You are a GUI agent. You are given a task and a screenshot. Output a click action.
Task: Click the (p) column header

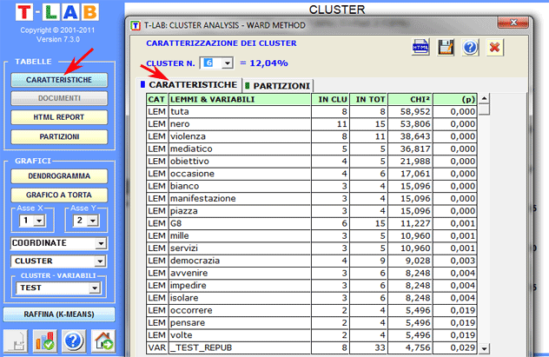point(455,99)
